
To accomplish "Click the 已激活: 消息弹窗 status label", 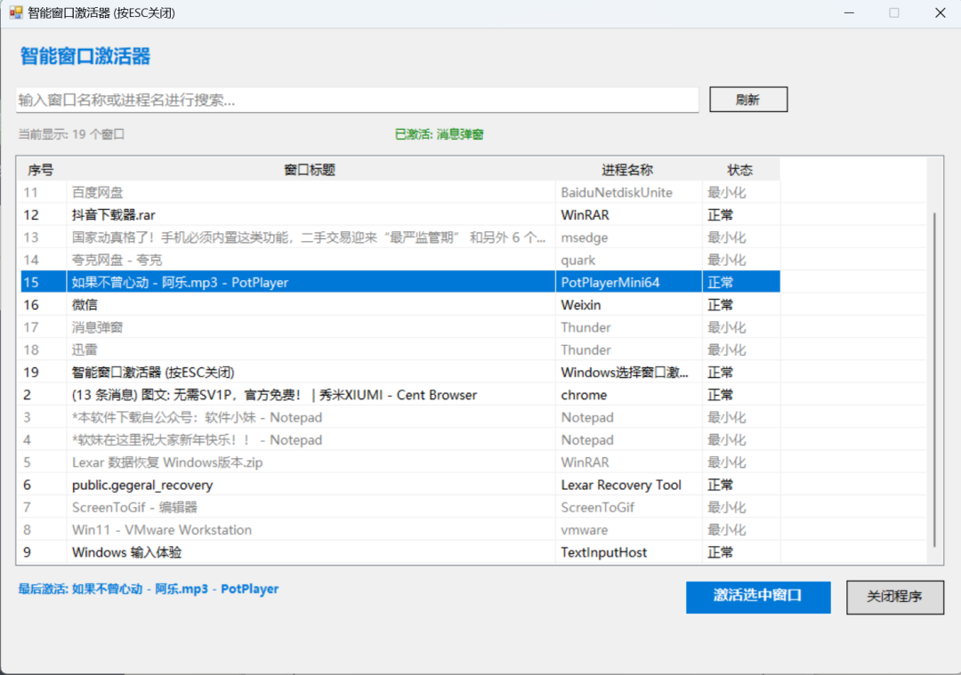I will pos(440,134).
